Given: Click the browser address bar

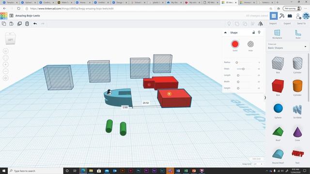Looking at the screenshot, I should point(148,9).
